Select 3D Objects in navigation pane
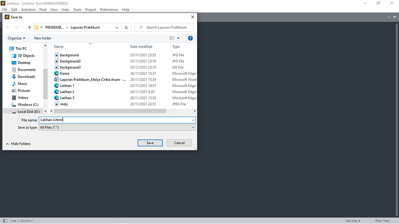 click(x=26, y=56)
